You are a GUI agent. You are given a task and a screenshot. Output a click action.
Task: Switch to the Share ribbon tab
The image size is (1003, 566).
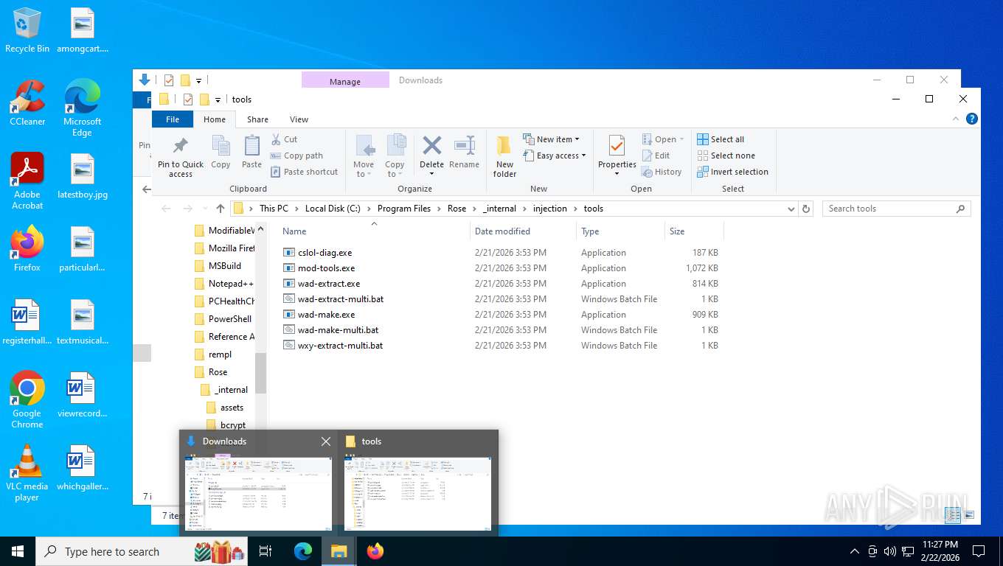(x=257, y=119)
